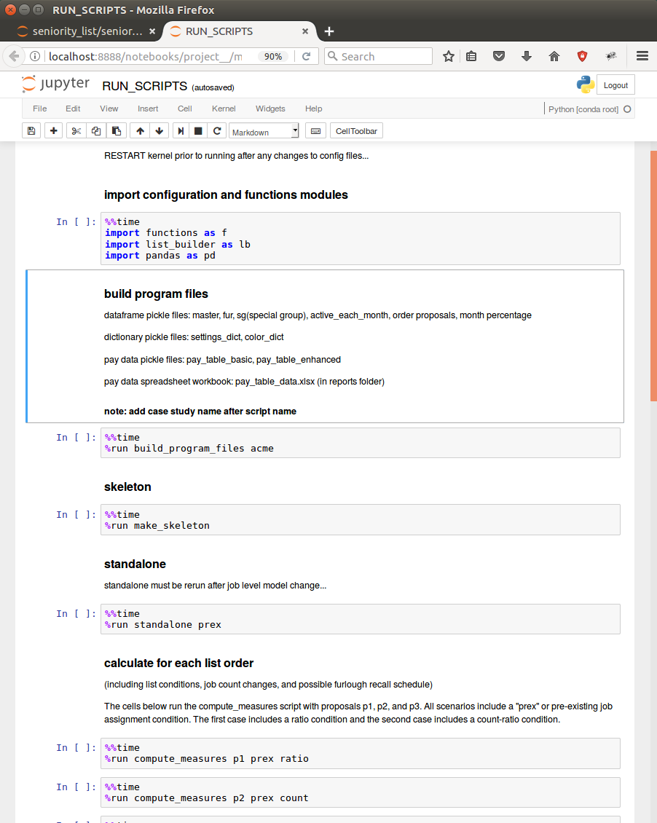This screenshot has height=823, width=657.
Task: Open the cell type Markdown dropdown
Action: [x=264, y=132]
